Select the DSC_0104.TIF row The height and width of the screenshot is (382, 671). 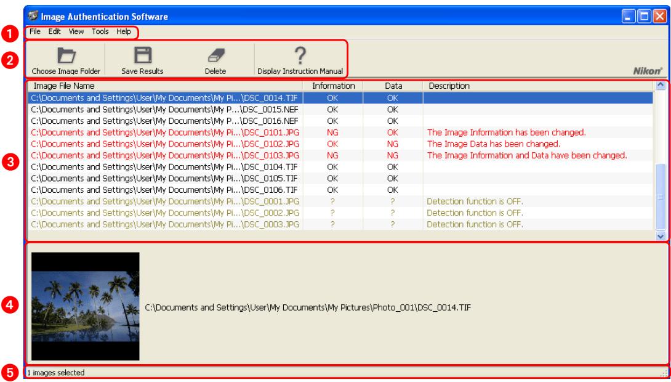340,167
